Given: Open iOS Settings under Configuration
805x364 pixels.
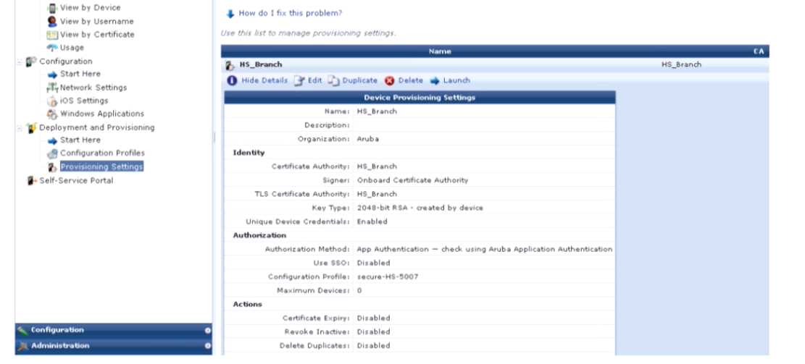Looking at the screenshot, I should click(x=83, y=101).
